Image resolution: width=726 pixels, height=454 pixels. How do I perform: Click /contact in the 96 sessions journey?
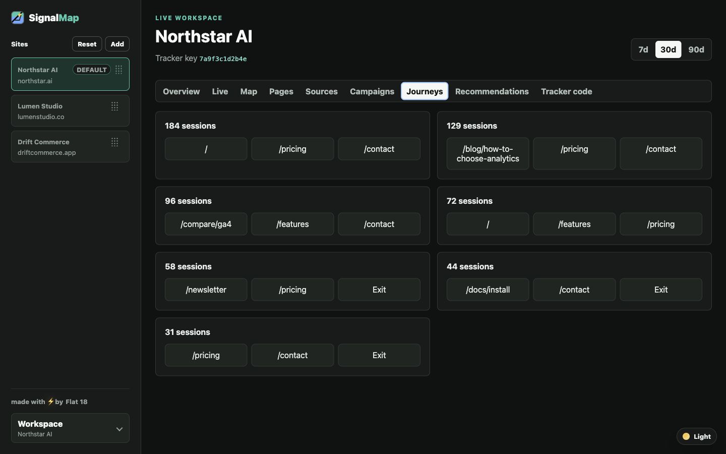[x=379, y=224]
